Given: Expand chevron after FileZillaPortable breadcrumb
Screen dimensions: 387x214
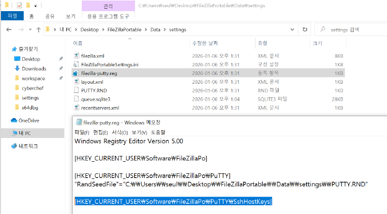Looking at the screenshot, I should [x=146, y=30].
